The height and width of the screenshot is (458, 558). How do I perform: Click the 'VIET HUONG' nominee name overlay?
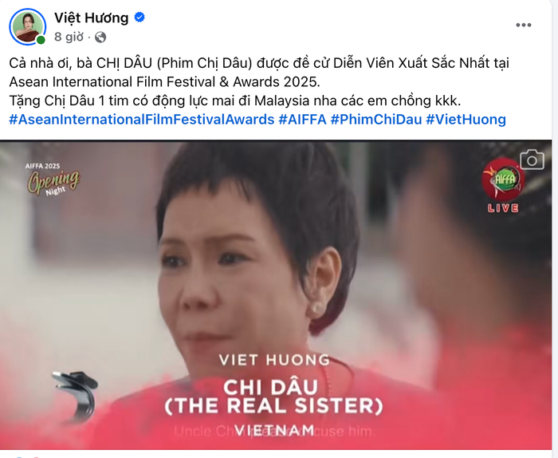[274, 360]
